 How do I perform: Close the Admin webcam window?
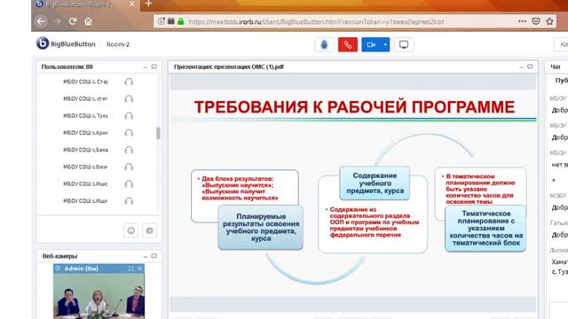(x=140, y=268)
